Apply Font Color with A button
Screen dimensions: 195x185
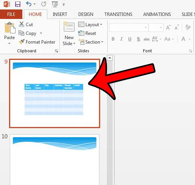tap(183, 39)
